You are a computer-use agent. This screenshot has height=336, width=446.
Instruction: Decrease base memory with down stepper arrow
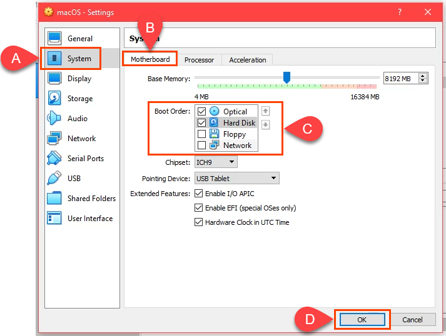point(423,81)
